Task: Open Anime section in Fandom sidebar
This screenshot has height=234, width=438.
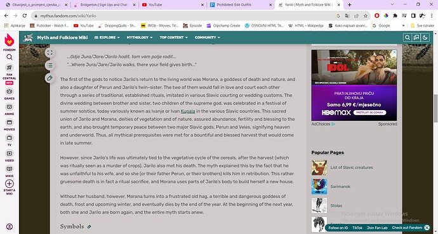Action: tap(10, 109)
